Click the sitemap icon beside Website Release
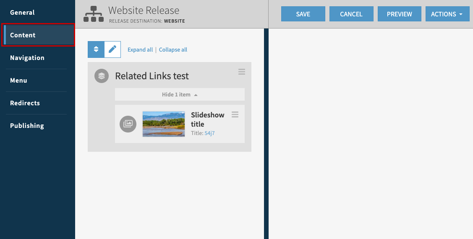This screenshot has height=239, width=473. [x=93, y=14]
